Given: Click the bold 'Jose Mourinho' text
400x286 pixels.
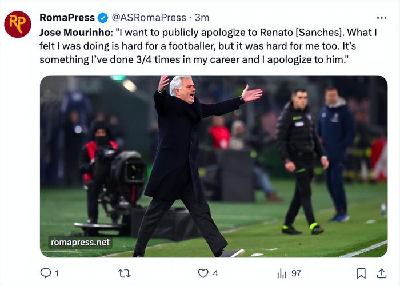Looking at the screenshot, I should (75, 33).
